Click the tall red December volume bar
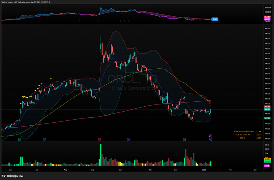The image size is (274, 180). (x=186, y=157)
